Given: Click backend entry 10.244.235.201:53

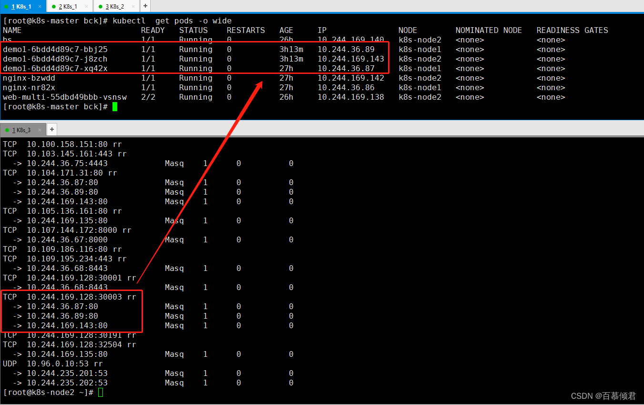Looking at the screenshot, I should (67, 373).
